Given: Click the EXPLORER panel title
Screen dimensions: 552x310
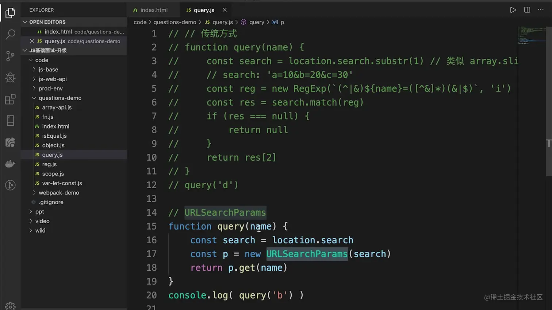Looking at the screenshot, I should point(42,10).
